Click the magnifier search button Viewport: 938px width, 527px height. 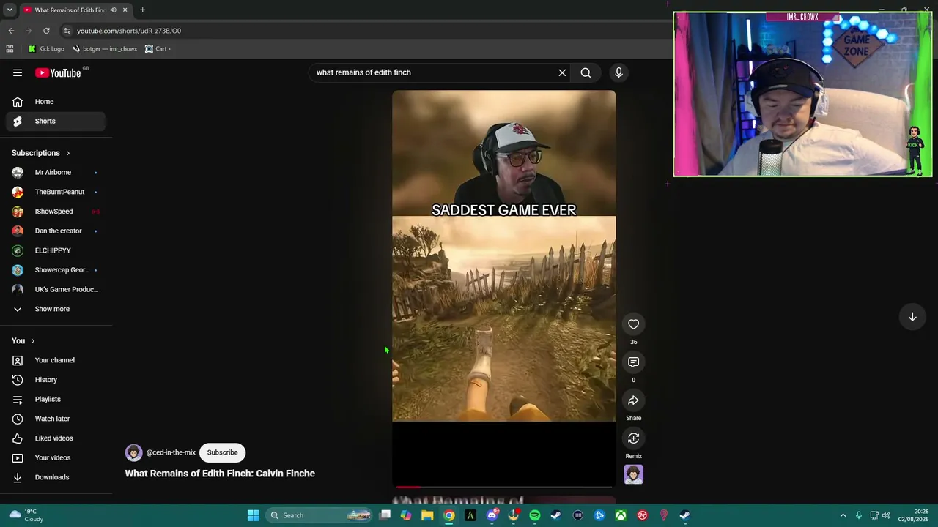tap(586, 72)
